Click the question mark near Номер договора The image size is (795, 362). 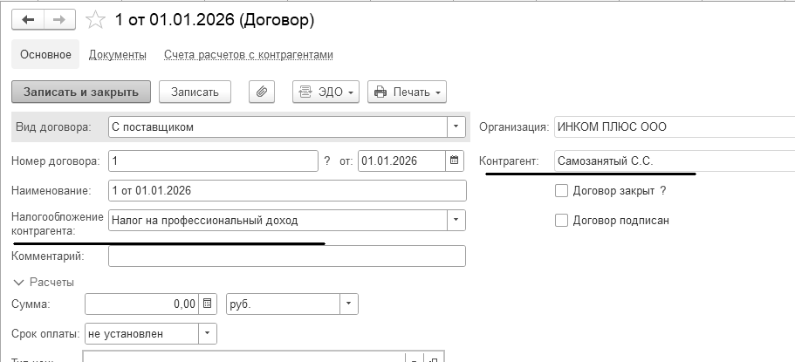pos(327,161)
